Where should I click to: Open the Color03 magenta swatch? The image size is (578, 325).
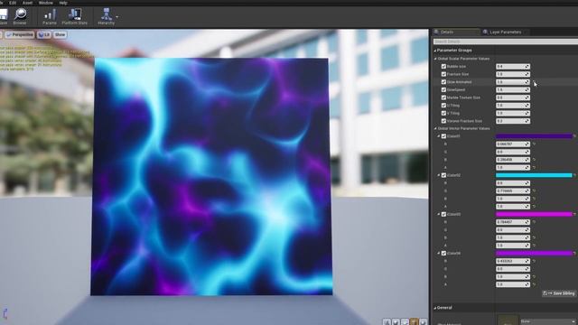(534, 214)
